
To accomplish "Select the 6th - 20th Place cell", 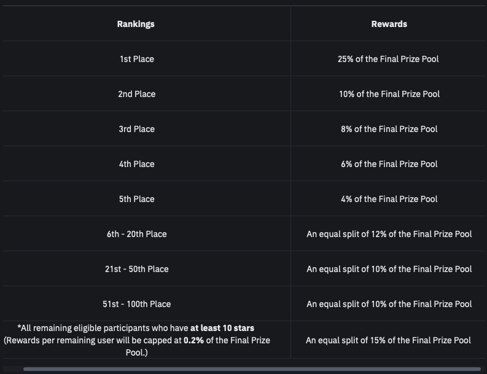I will pos(136,234).
